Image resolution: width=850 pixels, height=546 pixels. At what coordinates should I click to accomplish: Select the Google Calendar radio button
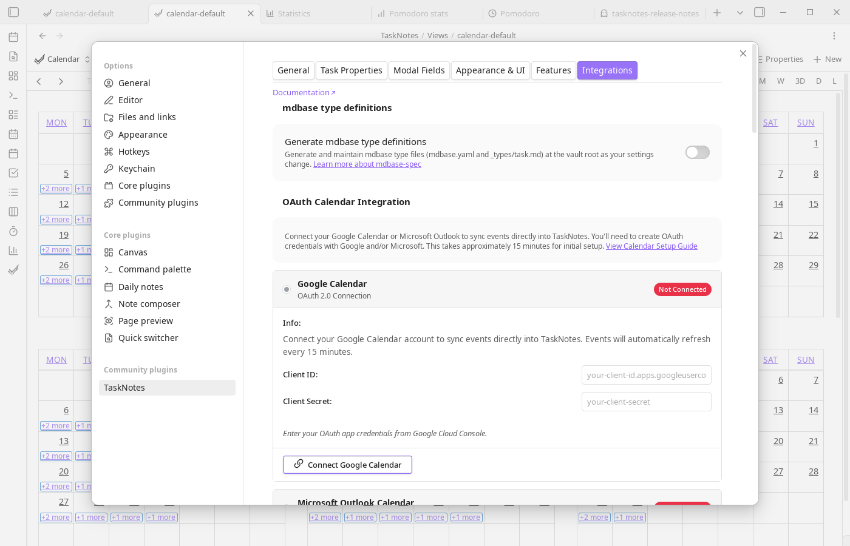pyautogui.click(x=287, y=289)
